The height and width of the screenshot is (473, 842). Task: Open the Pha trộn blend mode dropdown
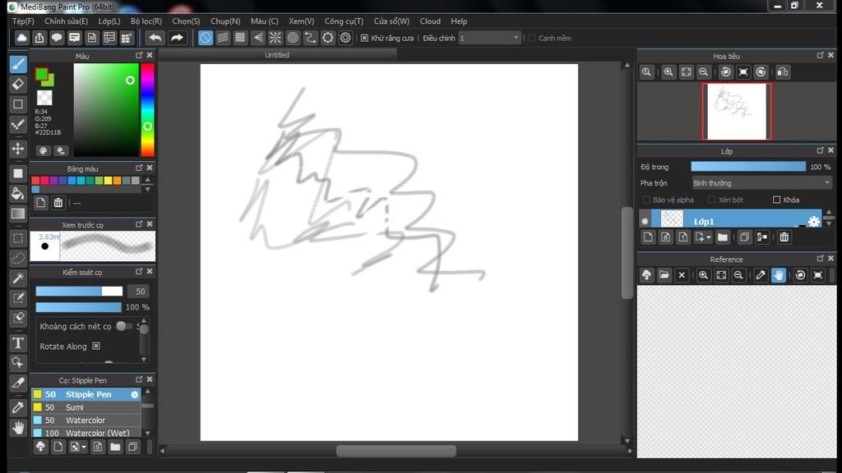(761, 183)
